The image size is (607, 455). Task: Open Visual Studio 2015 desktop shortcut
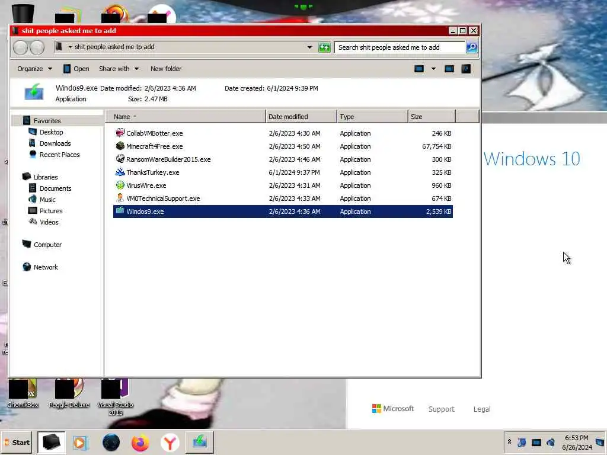[x=115, y=397]
